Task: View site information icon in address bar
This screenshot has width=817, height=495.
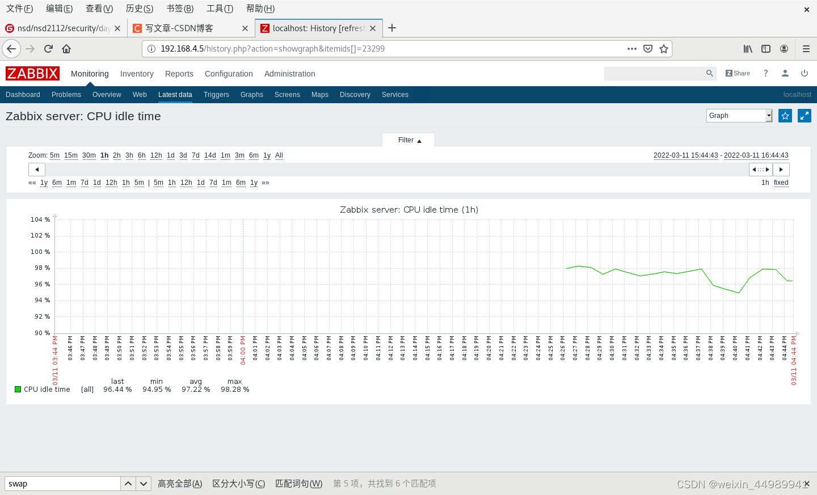Action: coord(151,49)
